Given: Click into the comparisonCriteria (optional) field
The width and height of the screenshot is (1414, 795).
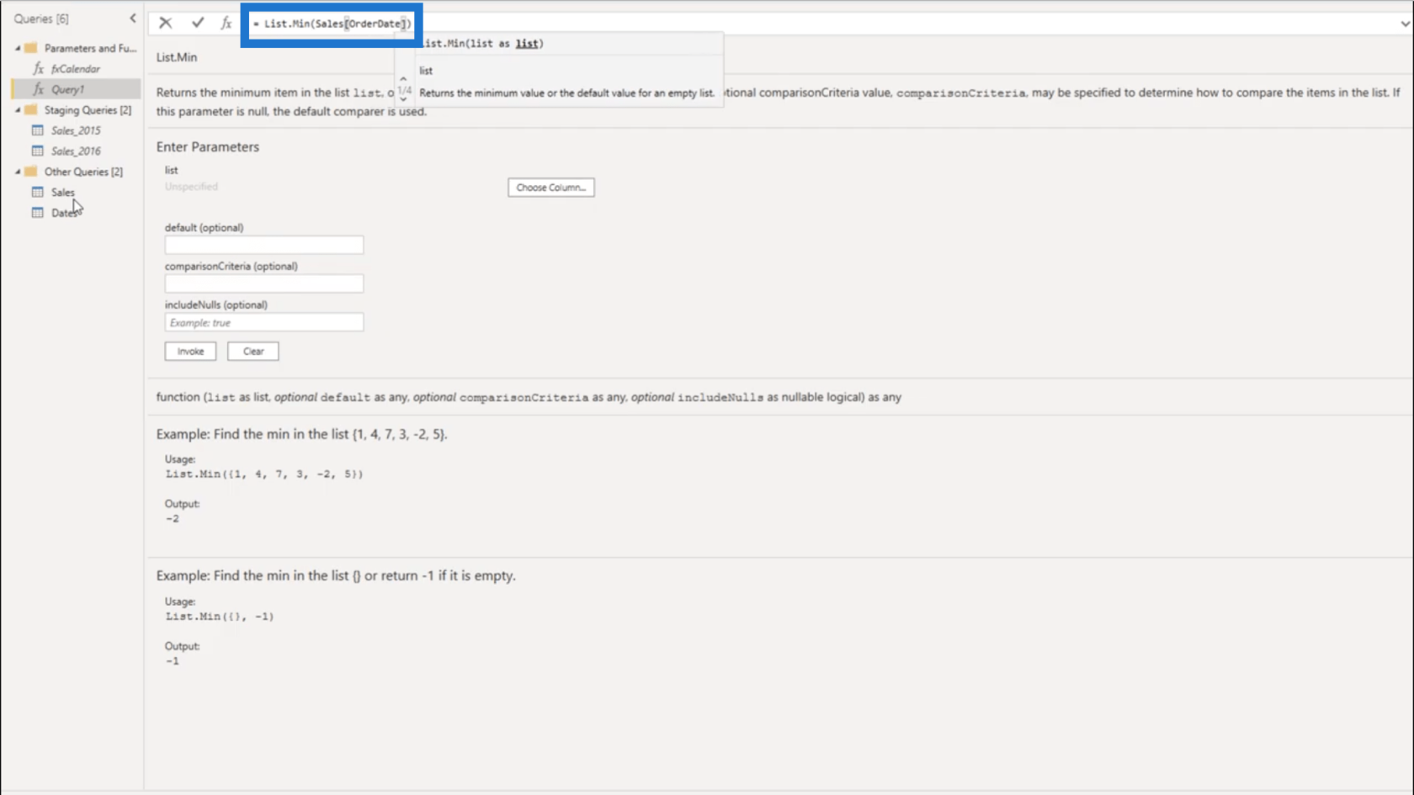Looking at the screenshot, I should [264, 284].
